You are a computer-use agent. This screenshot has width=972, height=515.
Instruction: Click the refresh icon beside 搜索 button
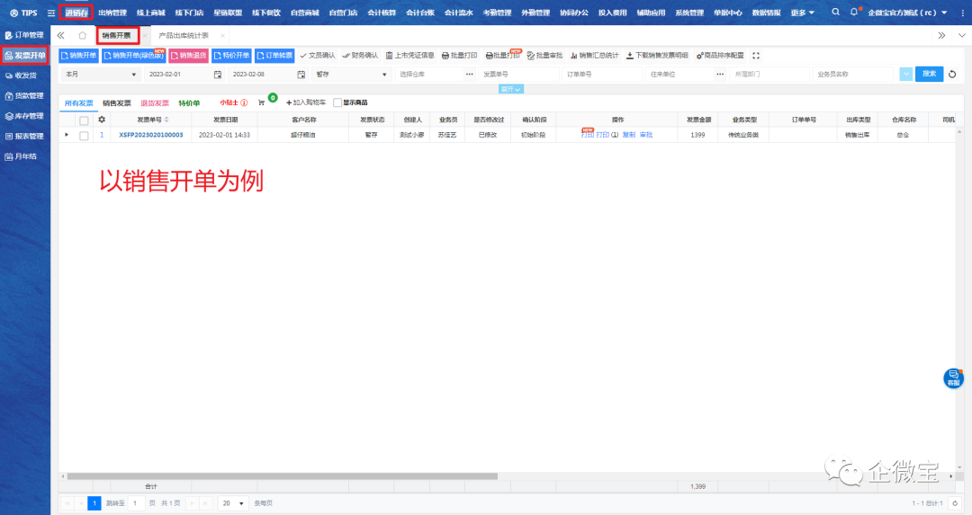tap(952, 74)
